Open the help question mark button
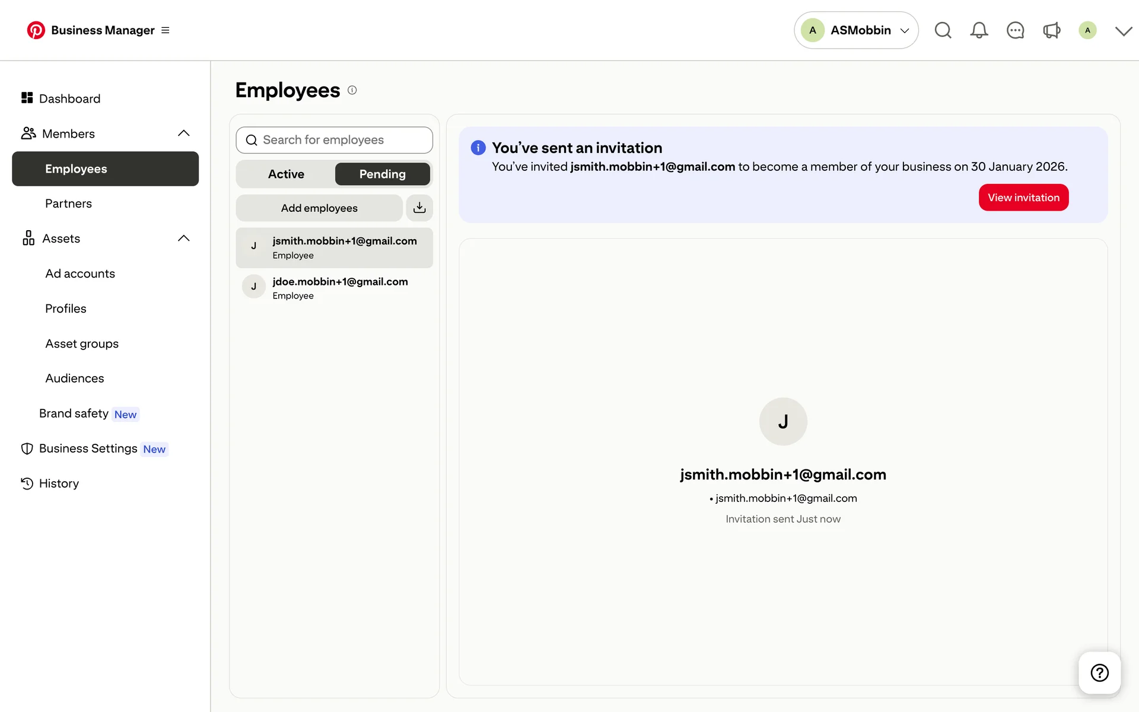 pyautogui.click(x=1099, y=673)
